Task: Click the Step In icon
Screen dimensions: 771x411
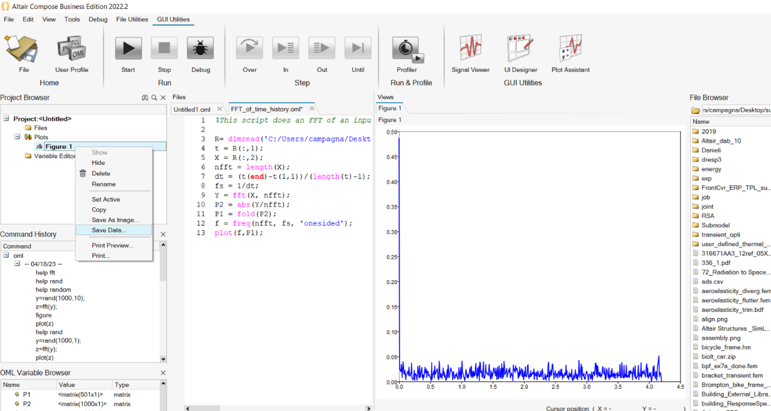Action: tap(286, 48)
